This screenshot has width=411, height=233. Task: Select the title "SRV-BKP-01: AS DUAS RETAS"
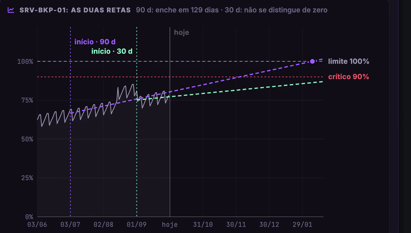[x=75, y=10]
